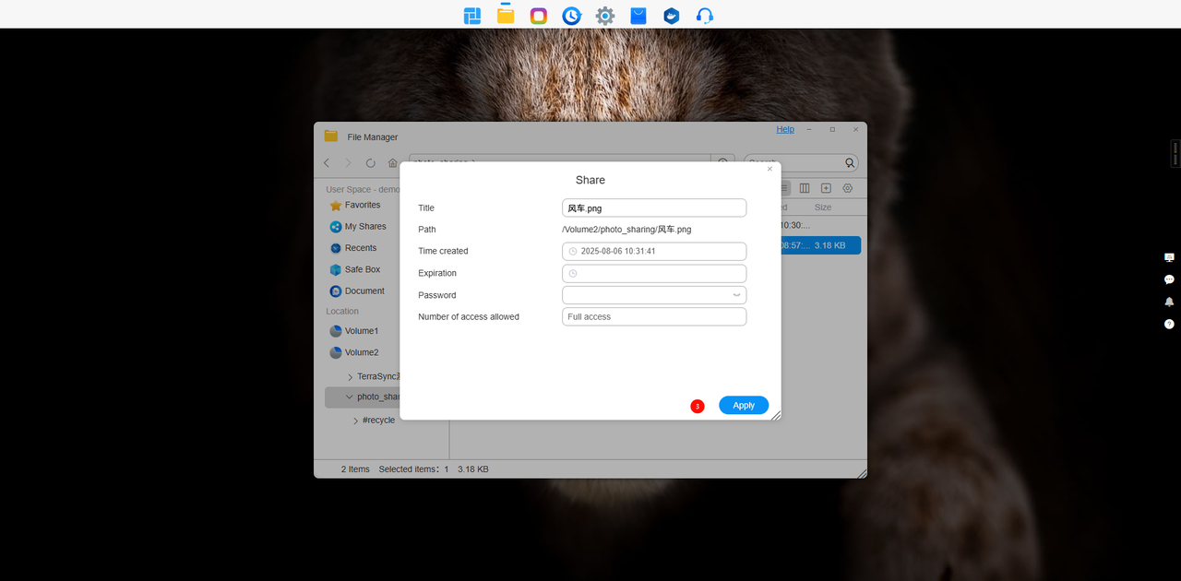Click the File Manager title folder icon
1181x581 pixels.
(x=331, y=136)
